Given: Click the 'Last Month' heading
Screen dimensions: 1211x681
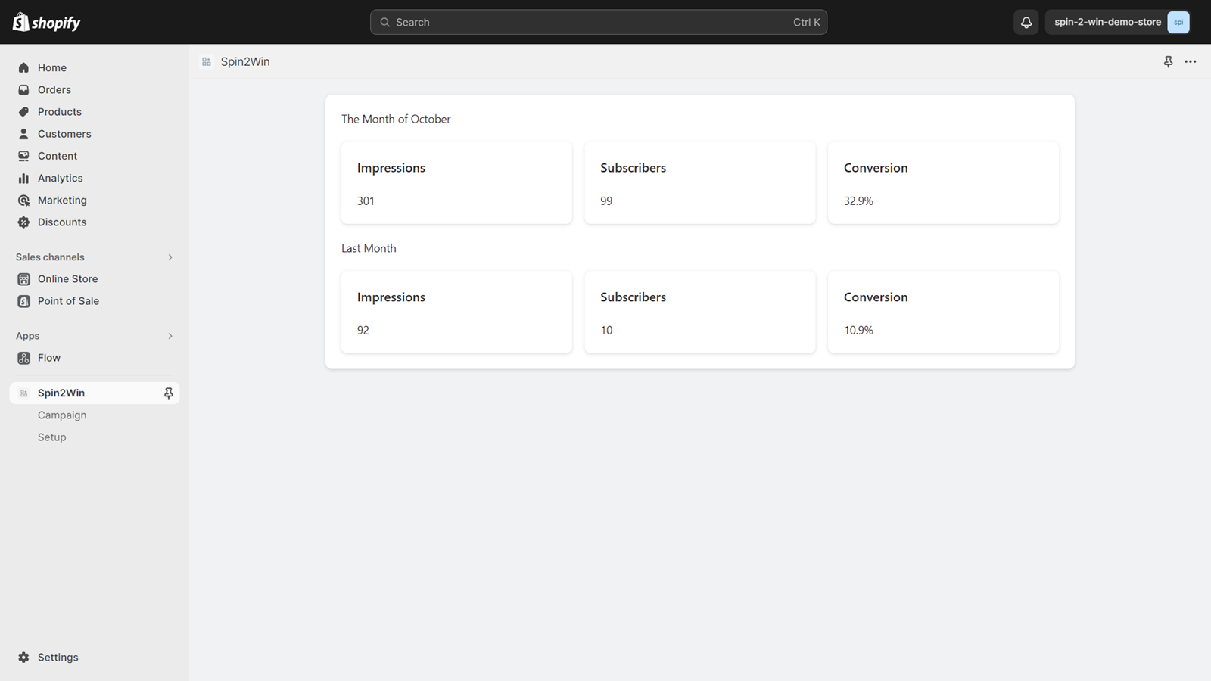Looking at the screenshot, I should pyautogui.click(x=369, y=248).
